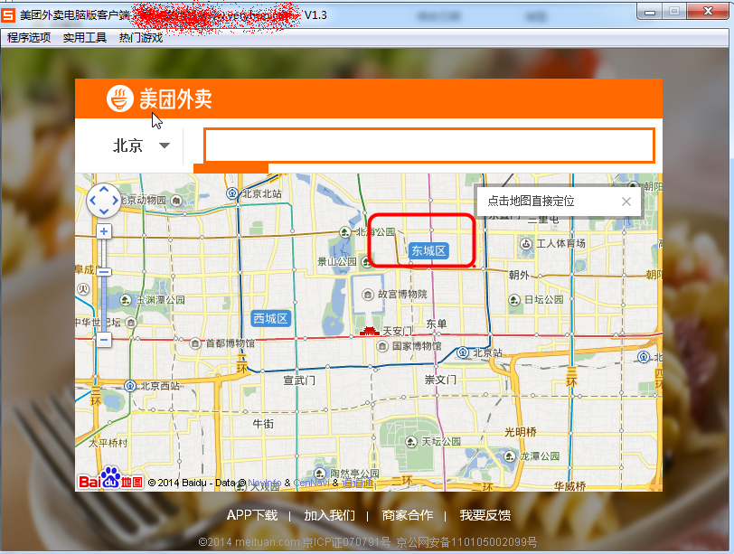Click the 龙潭公园 park icon
This screenshot has width=734, height=554.
click(x=510, y=455)
